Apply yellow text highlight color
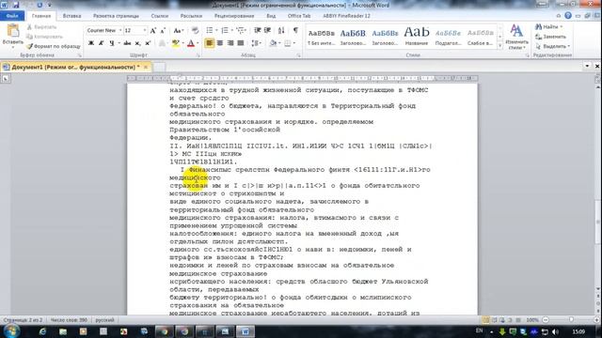The image size is (602, 338). click(x=176, y=43)
